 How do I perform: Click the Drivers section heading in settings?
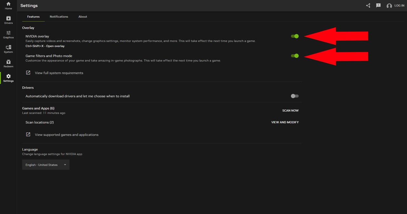28,88
